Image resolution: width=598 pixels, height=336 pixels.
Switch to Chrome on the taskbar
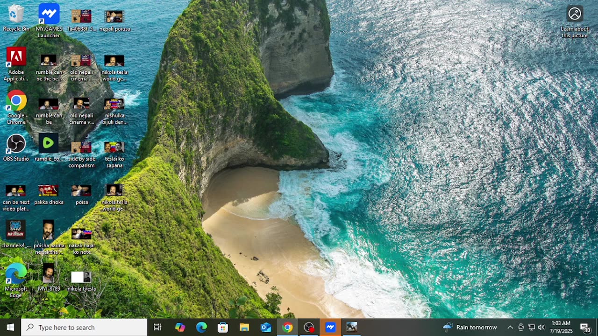pyautogui.click(x=287, y=327)
